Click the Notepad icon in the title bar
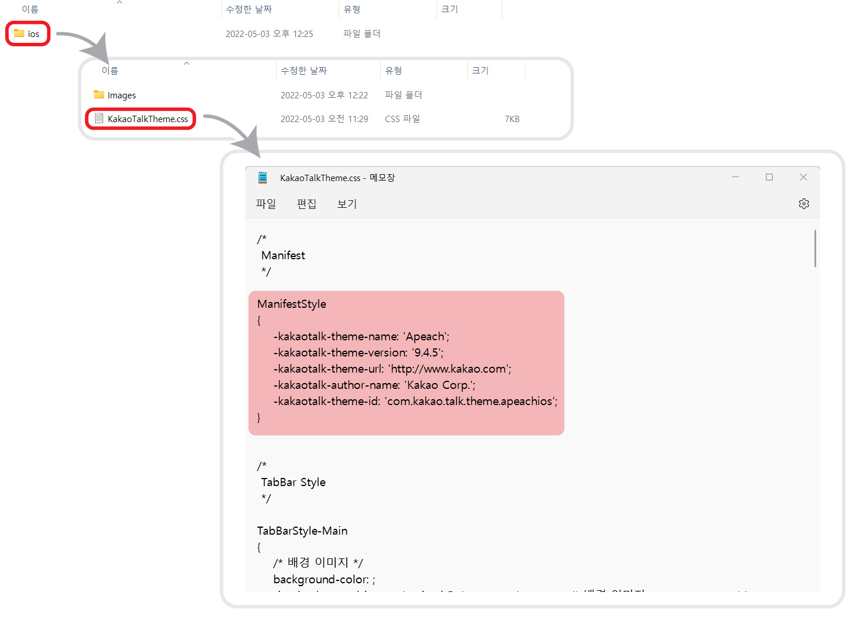The width and height of the screenshot is (859, 618). (x=263, y=177)
